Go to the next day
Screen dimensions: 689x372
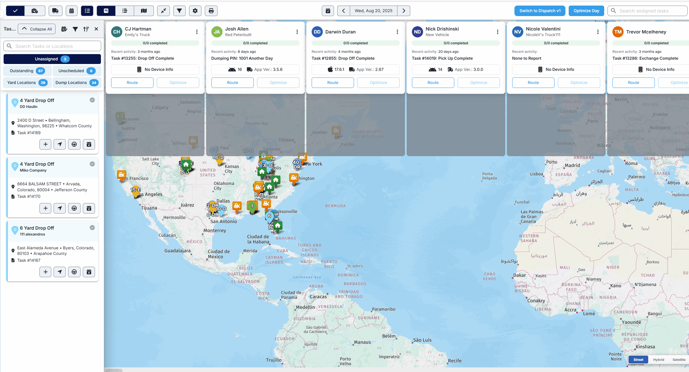(404, 11)
